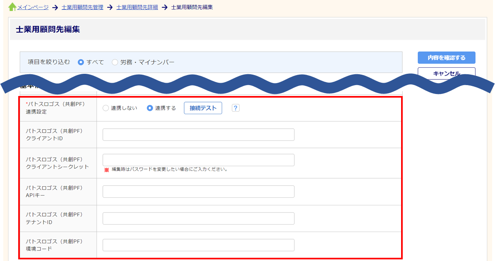Go to メインページ breadcrumb link
The height and width of the screenshot is (261, 495).
(x=33, y=7)
